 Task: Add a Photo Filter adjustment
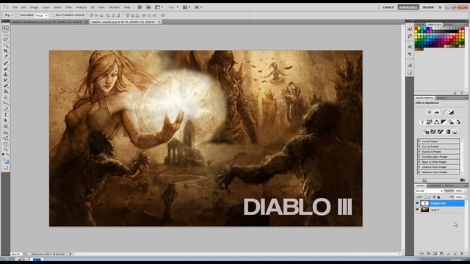click(451, 122)
